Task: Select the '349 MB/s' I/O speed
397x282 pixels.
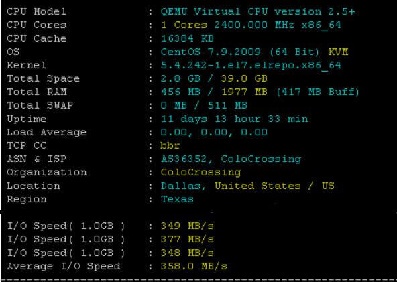Action: point(187,226)
